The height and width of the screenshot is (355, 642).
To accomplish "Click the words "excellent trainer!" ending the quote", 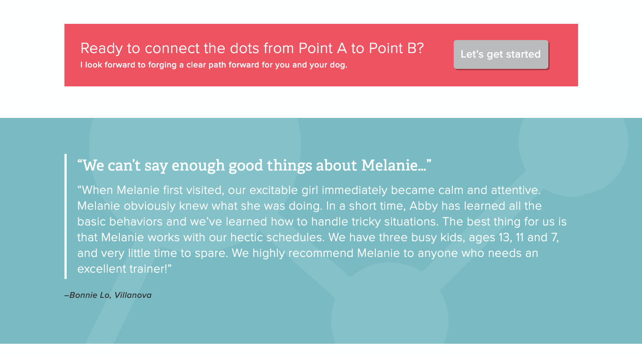I will click(x=125, y=269).
